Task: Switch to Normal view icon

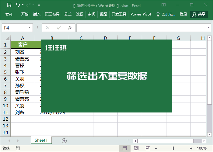Action: (124, 148)
